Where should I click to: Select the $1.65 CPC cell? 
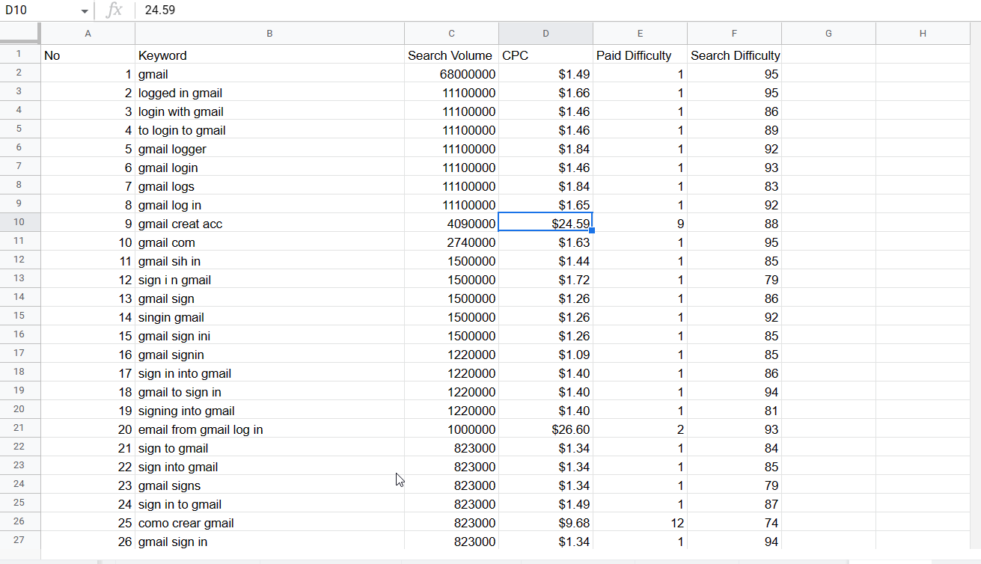pos(545,205)
